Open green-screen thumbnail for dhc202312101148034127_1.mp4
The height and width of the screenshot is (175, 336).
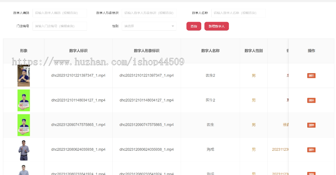tap(24, 100)
